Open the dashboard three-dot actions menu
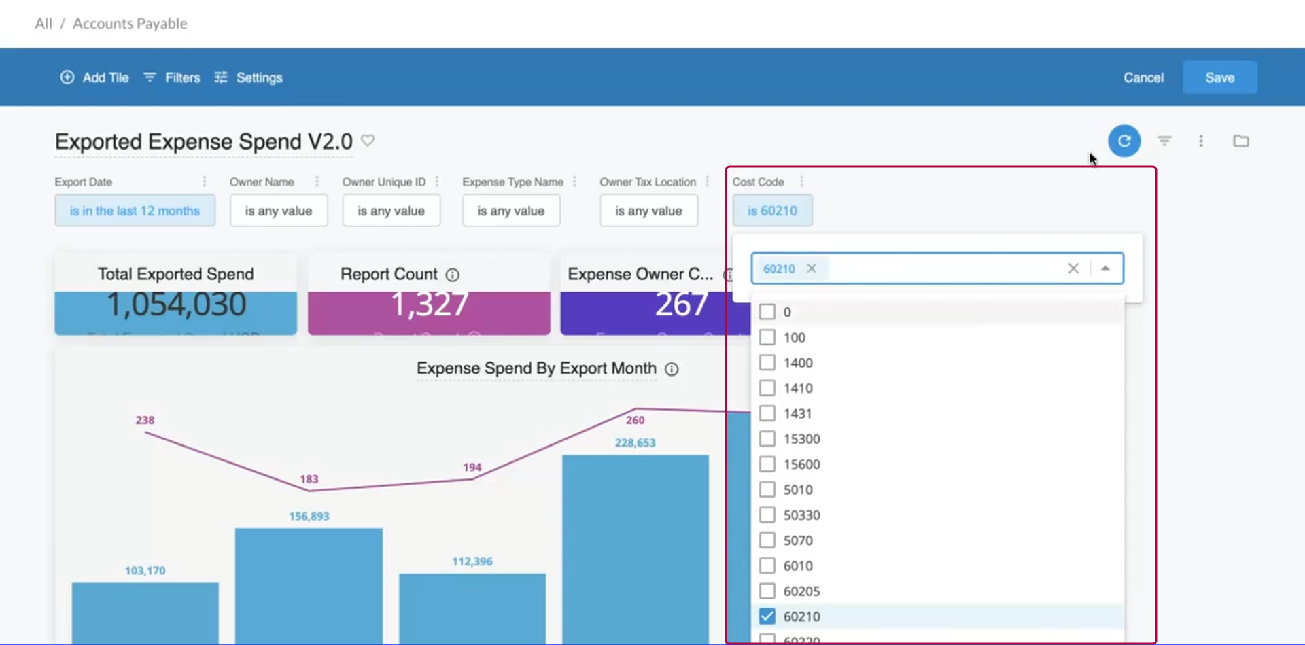Image resolution: width=1305 pixels, height=645 pixels. pyautogui.click(x=1201, y=141)
